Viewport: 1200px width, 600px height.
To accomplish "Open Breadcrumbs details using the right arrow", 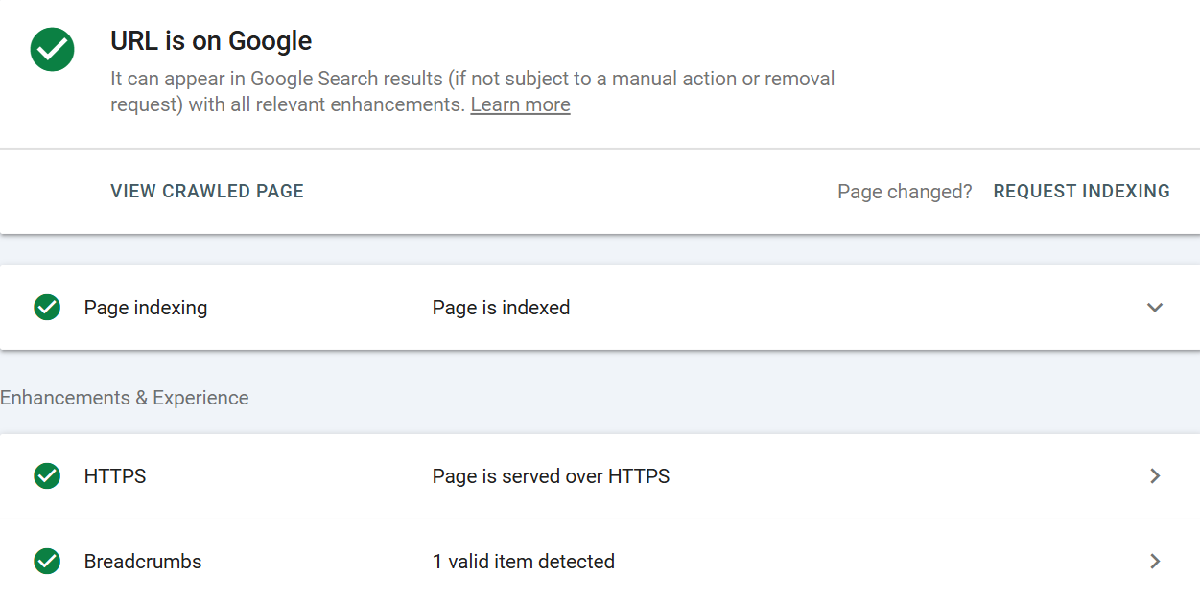I will tap(1155, 562).
